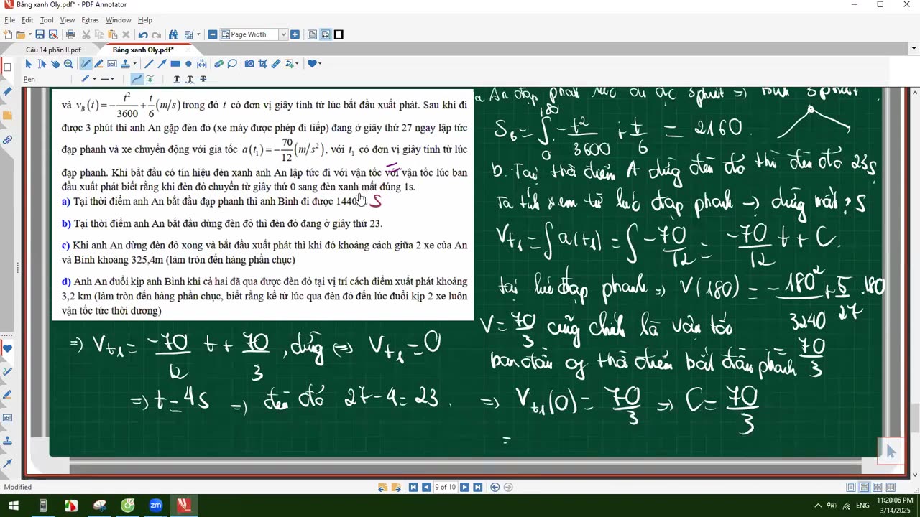Click the vertical scrollbar down arrow
This screenshot has width=920, height=517.
[914, 475]
